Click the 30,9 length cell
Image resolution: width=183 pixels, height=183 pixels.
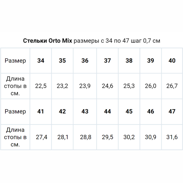point(151,137)
